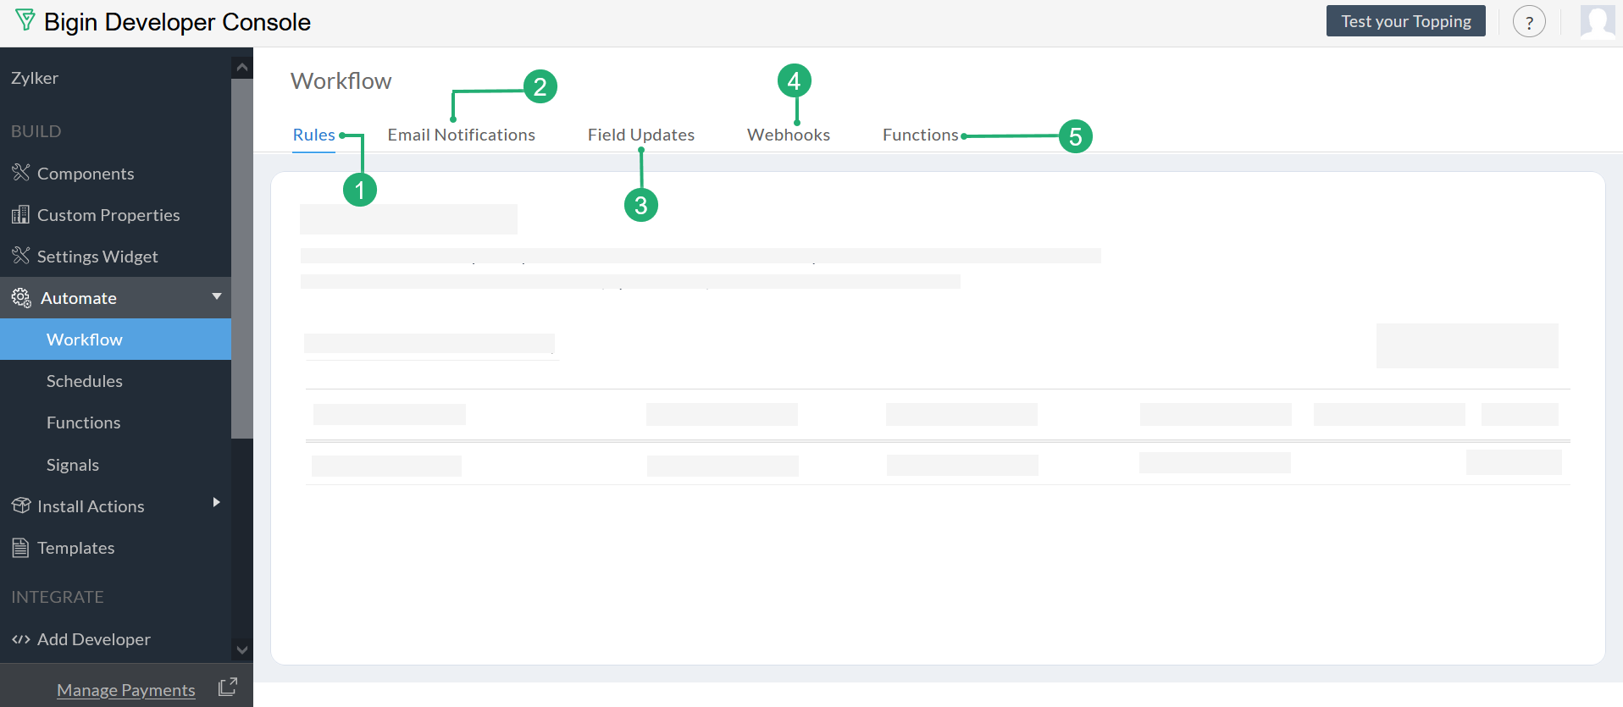Click the user profile avatar
Image resolution: width=1623 pixels, height=707 pixels.
click(1598, 21)
